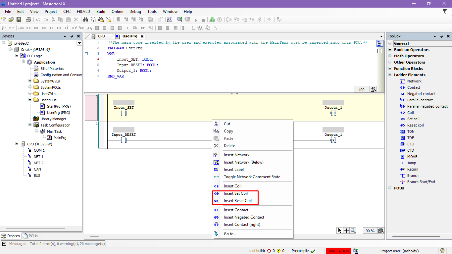Choose Insert Set Coil from context menu
Image resolution: width=452 pixels, height=254 pixels.
(x=235, y=193)
